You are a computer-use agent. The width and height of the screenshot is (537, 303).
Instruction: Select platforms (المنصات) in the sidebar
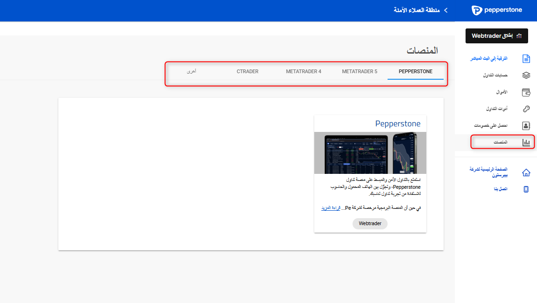[501, 142]
